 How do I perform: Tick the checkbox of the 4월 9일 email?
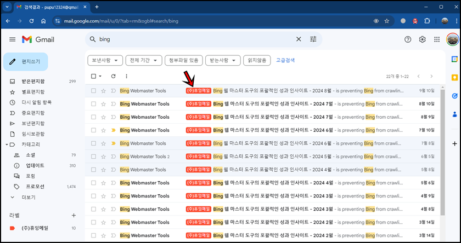point(93,196)
